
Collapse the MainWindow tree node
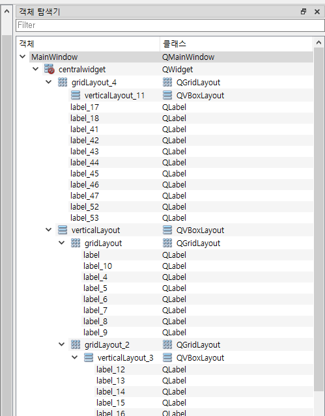point(23,57)
